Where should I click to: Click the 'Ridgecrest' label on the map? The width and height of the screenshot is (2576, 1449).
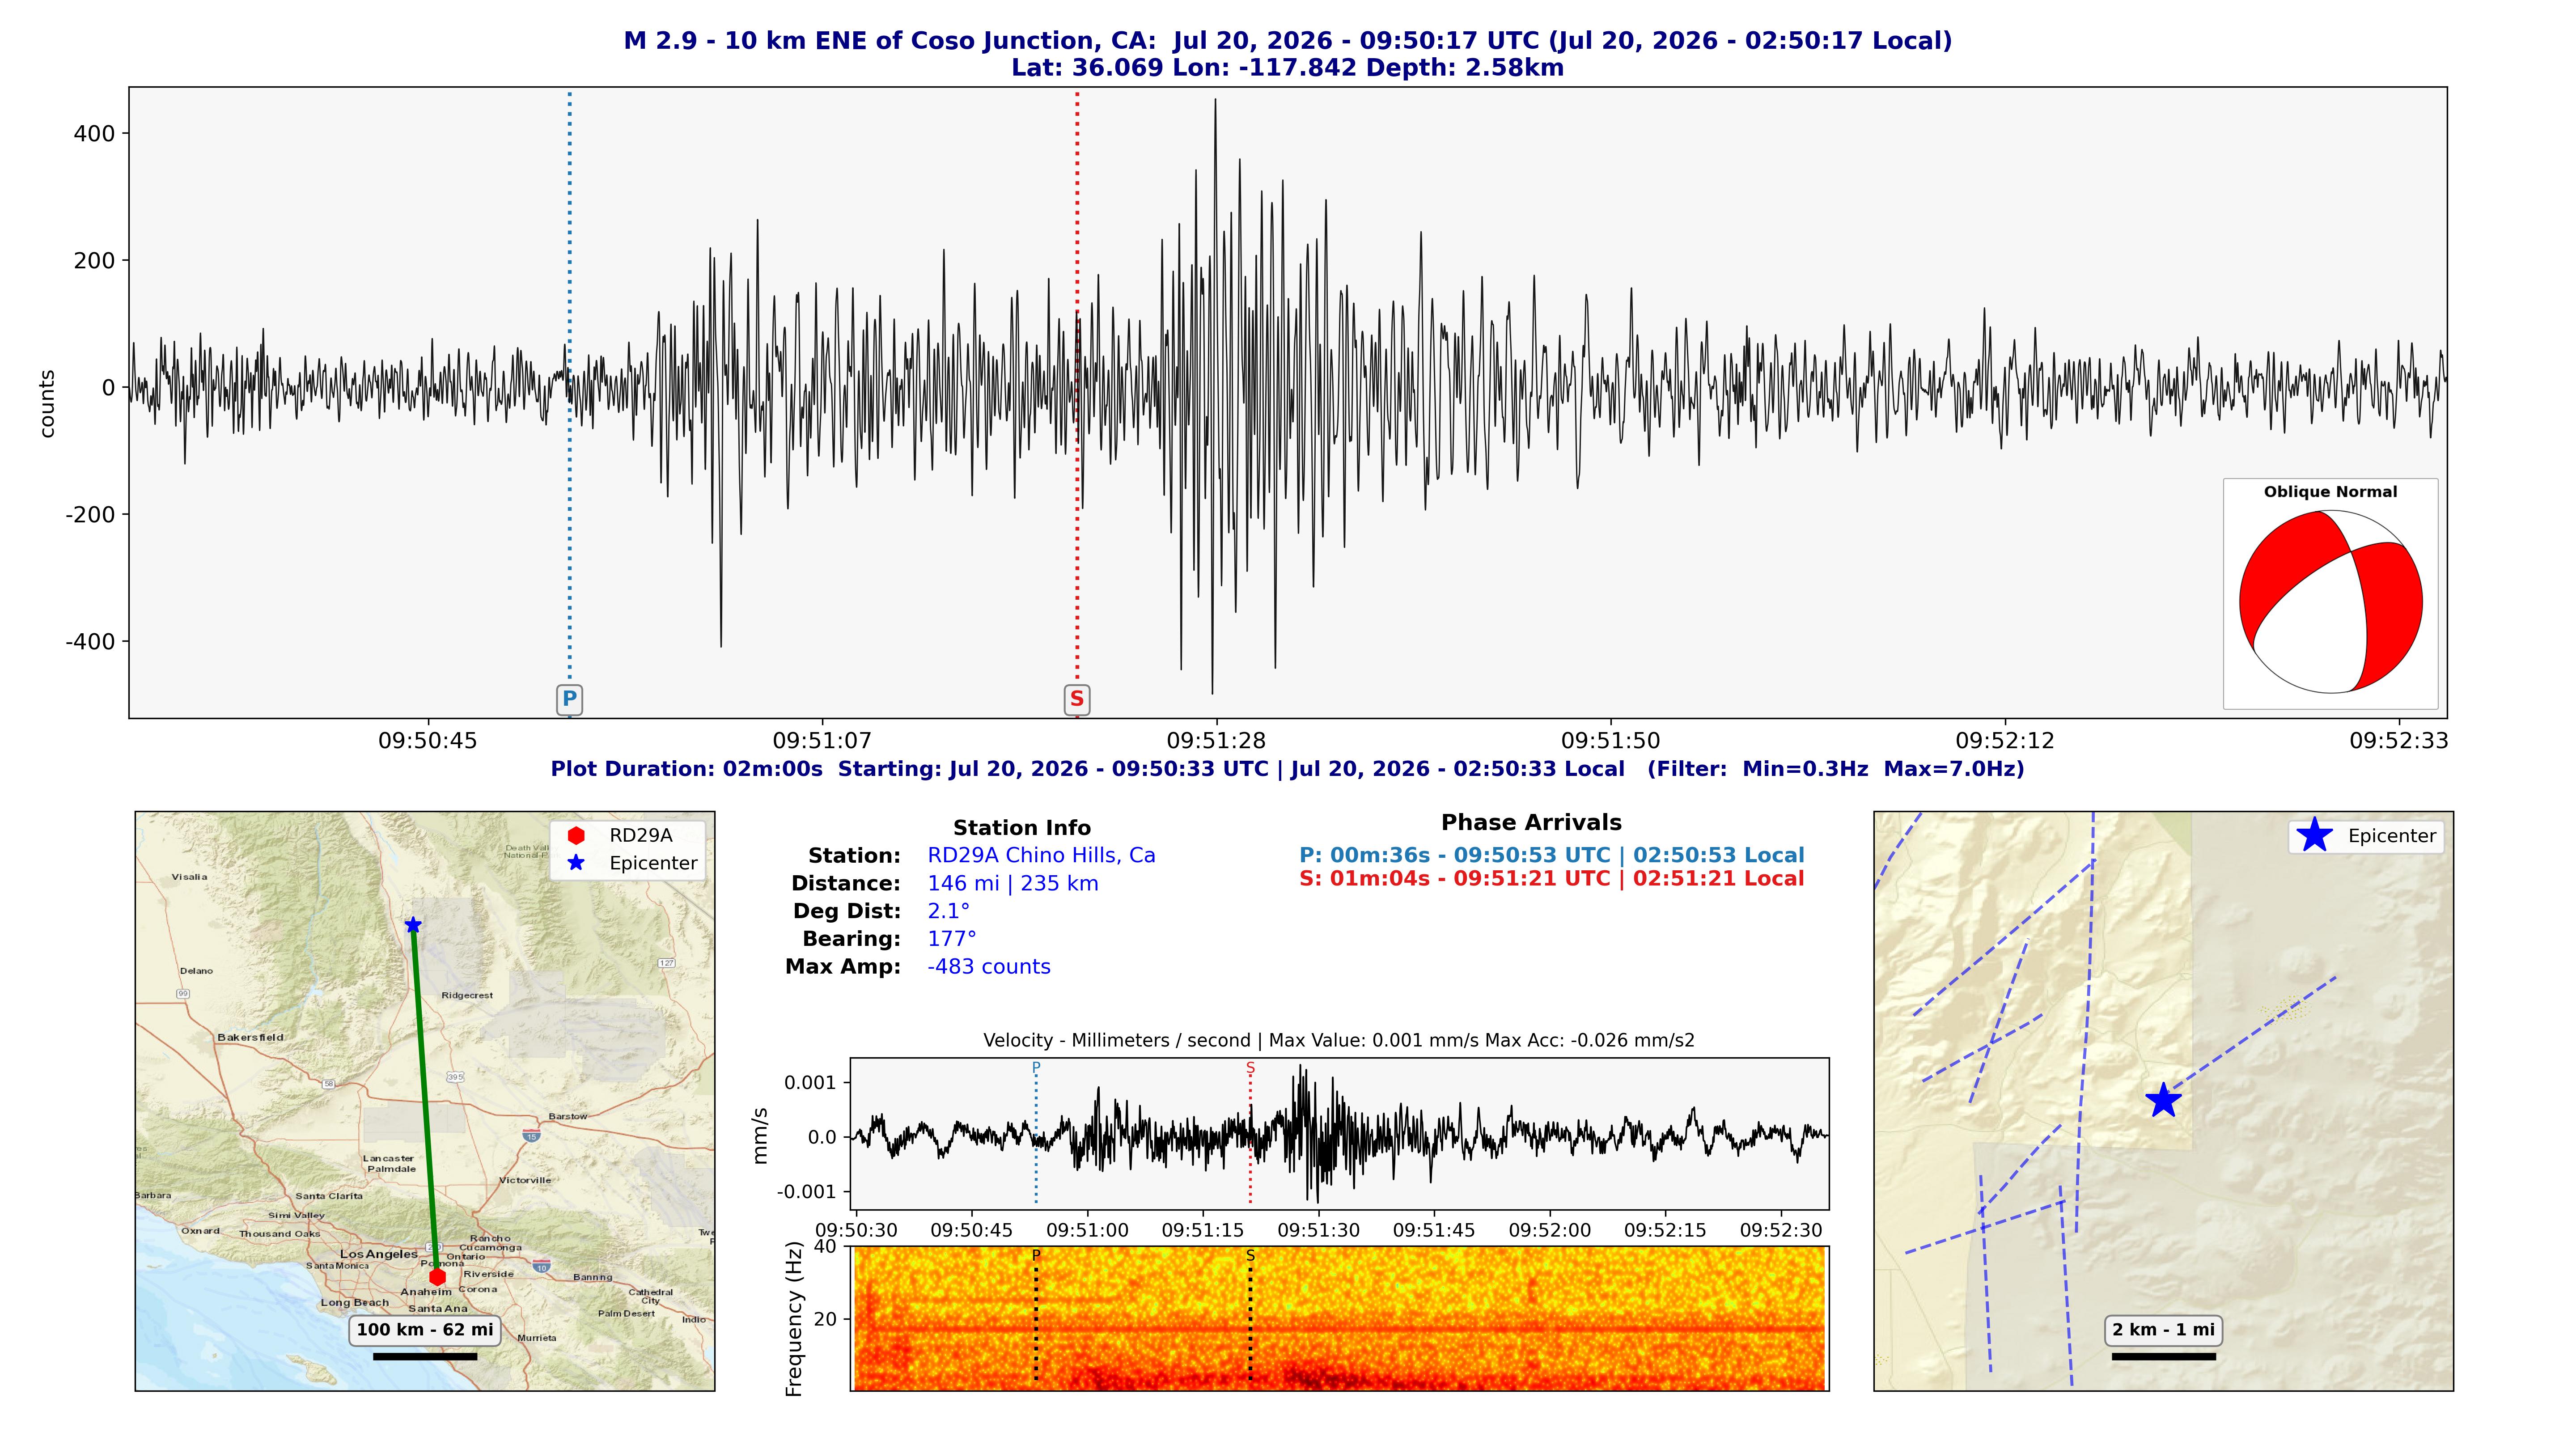(467, 995)
